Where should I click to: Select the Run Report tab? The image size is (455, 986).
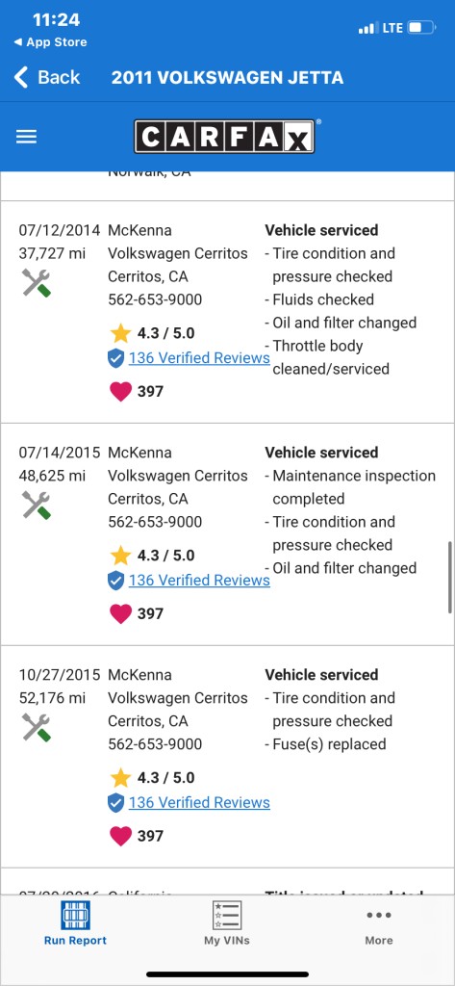[75, 922]
